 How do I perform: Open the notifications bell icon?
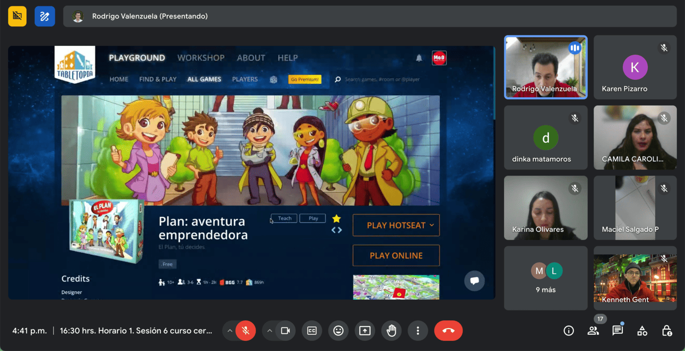pos(419,58)
